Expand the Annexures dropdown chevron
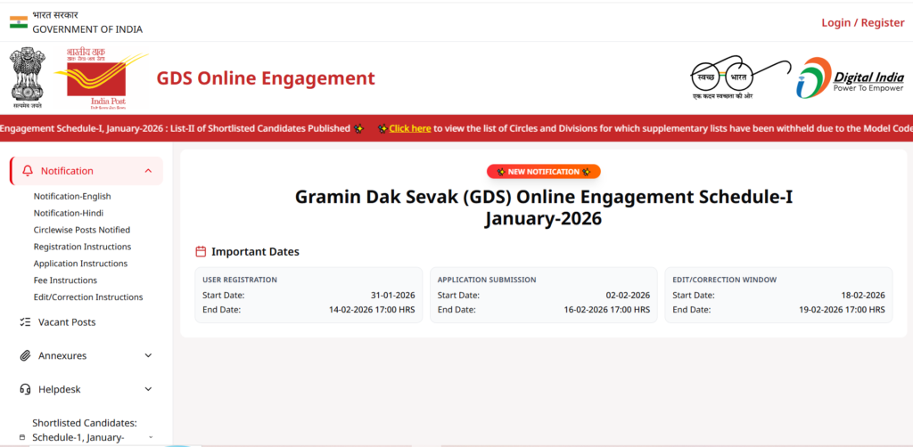This screenshot has width=913, height=447. point(148,356)
